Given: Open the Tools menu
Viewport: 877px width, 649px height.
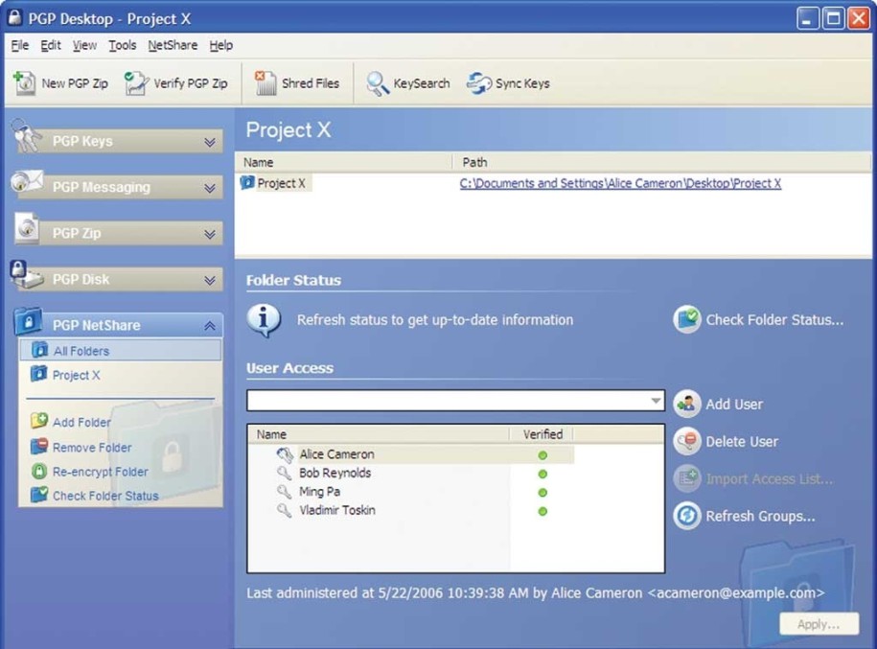Looking at the screenshot, I should point(122,45).
